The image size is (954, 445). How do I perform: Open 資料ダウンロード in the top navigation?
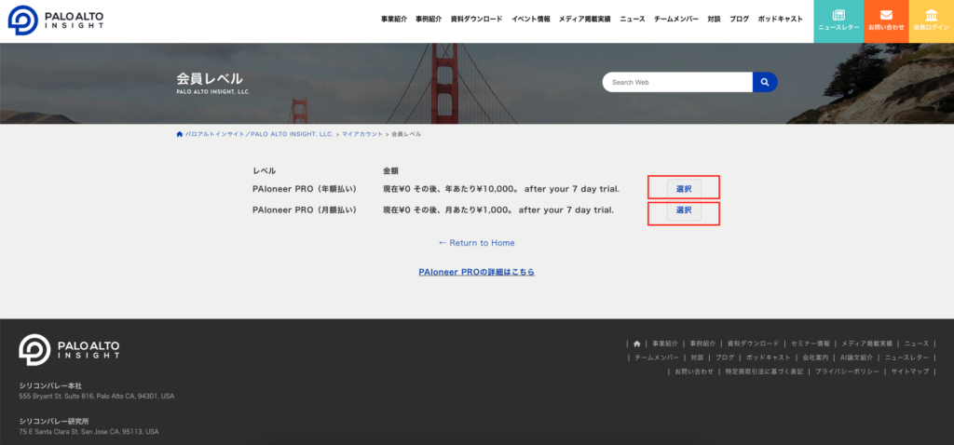click(x=476, y=19)
